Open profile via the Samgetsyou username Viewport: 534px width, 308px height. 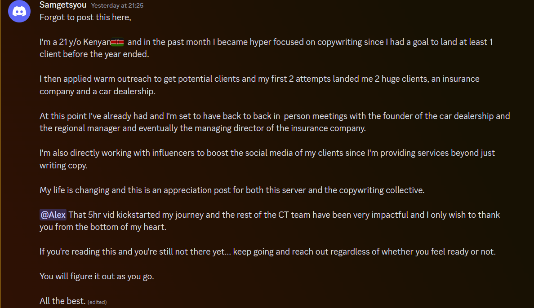coord(62,5)
